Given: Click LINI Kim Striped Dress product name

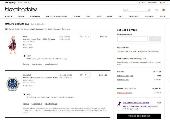Looking at the screenshot, I should [x=39, y=39].
